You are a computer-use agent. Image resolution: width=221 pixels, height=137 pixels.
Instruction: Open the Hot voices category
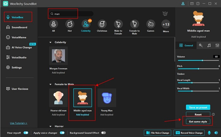[x=70, y=25]
